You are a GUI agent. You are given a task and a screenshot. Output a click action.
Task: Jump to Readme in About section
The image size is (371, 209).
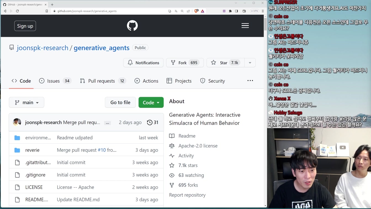point(182,136)
